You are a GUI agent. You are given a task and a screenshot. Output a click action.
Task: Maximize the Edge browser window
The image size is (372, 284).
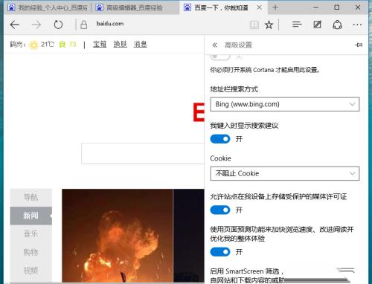click(x=337, y=7)
